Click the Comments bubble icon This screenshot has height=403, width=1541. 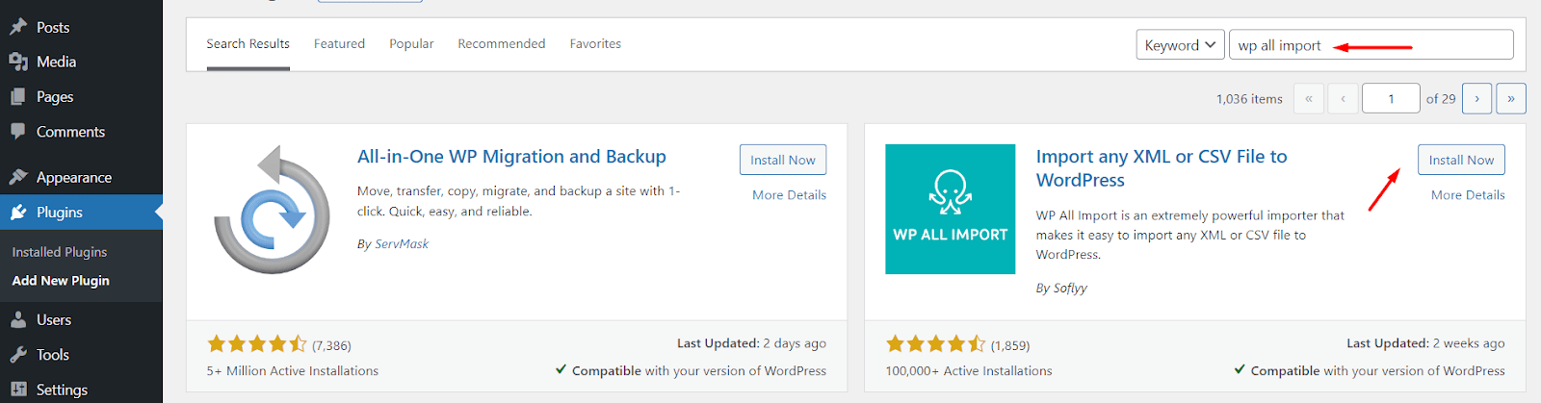pyautogui.click(x=18, y=132)
